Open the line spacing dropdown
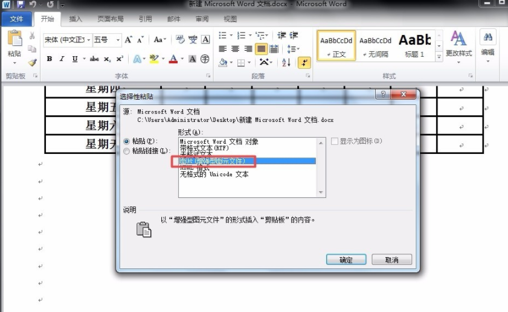Viewport: 508px width, 312px height. (x=293, y=49)
